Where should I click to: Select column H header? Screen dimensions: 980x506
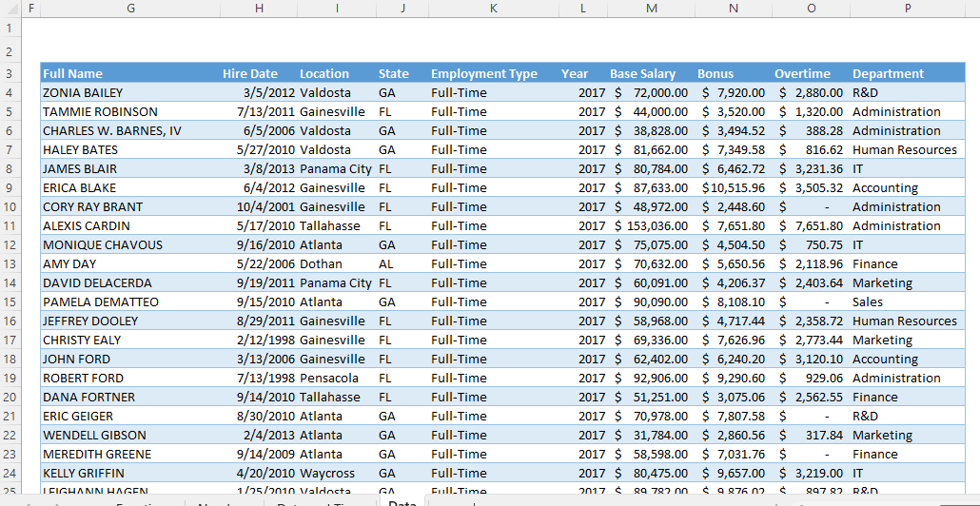[x=259, y=9]
